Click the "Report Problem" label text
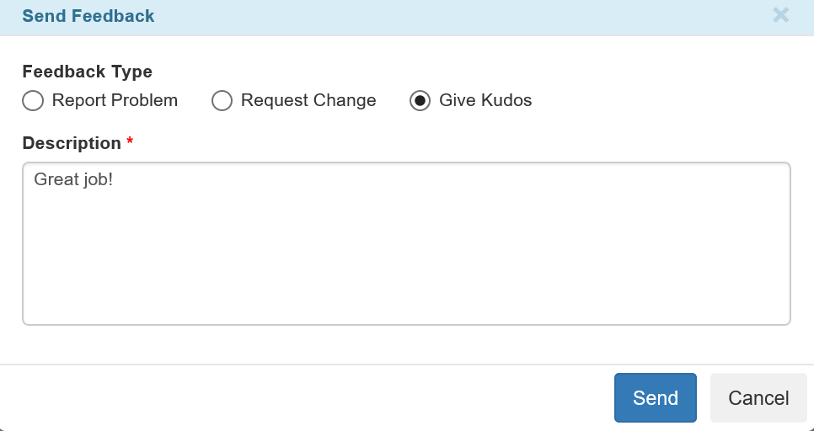This screenshot has height=431, width=814. tap(115, 101)
